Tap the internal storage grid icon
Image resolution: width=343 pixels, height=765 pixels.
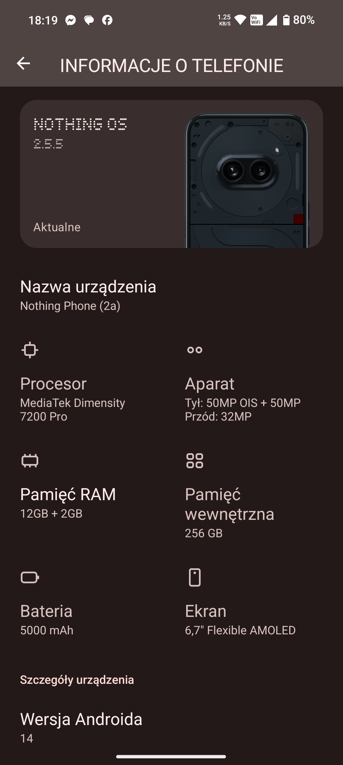[x=195, y=461]
